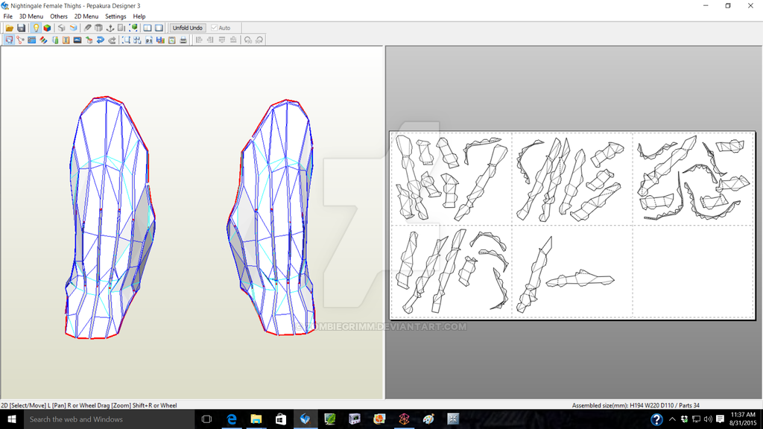Select the green cube fit-view icon
The width and height of the screenshot is (763, 429).
133,28
